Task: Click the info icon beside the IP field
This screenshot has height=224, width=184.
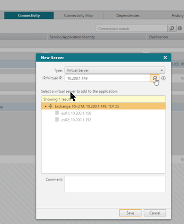Action: pos(163,78)
